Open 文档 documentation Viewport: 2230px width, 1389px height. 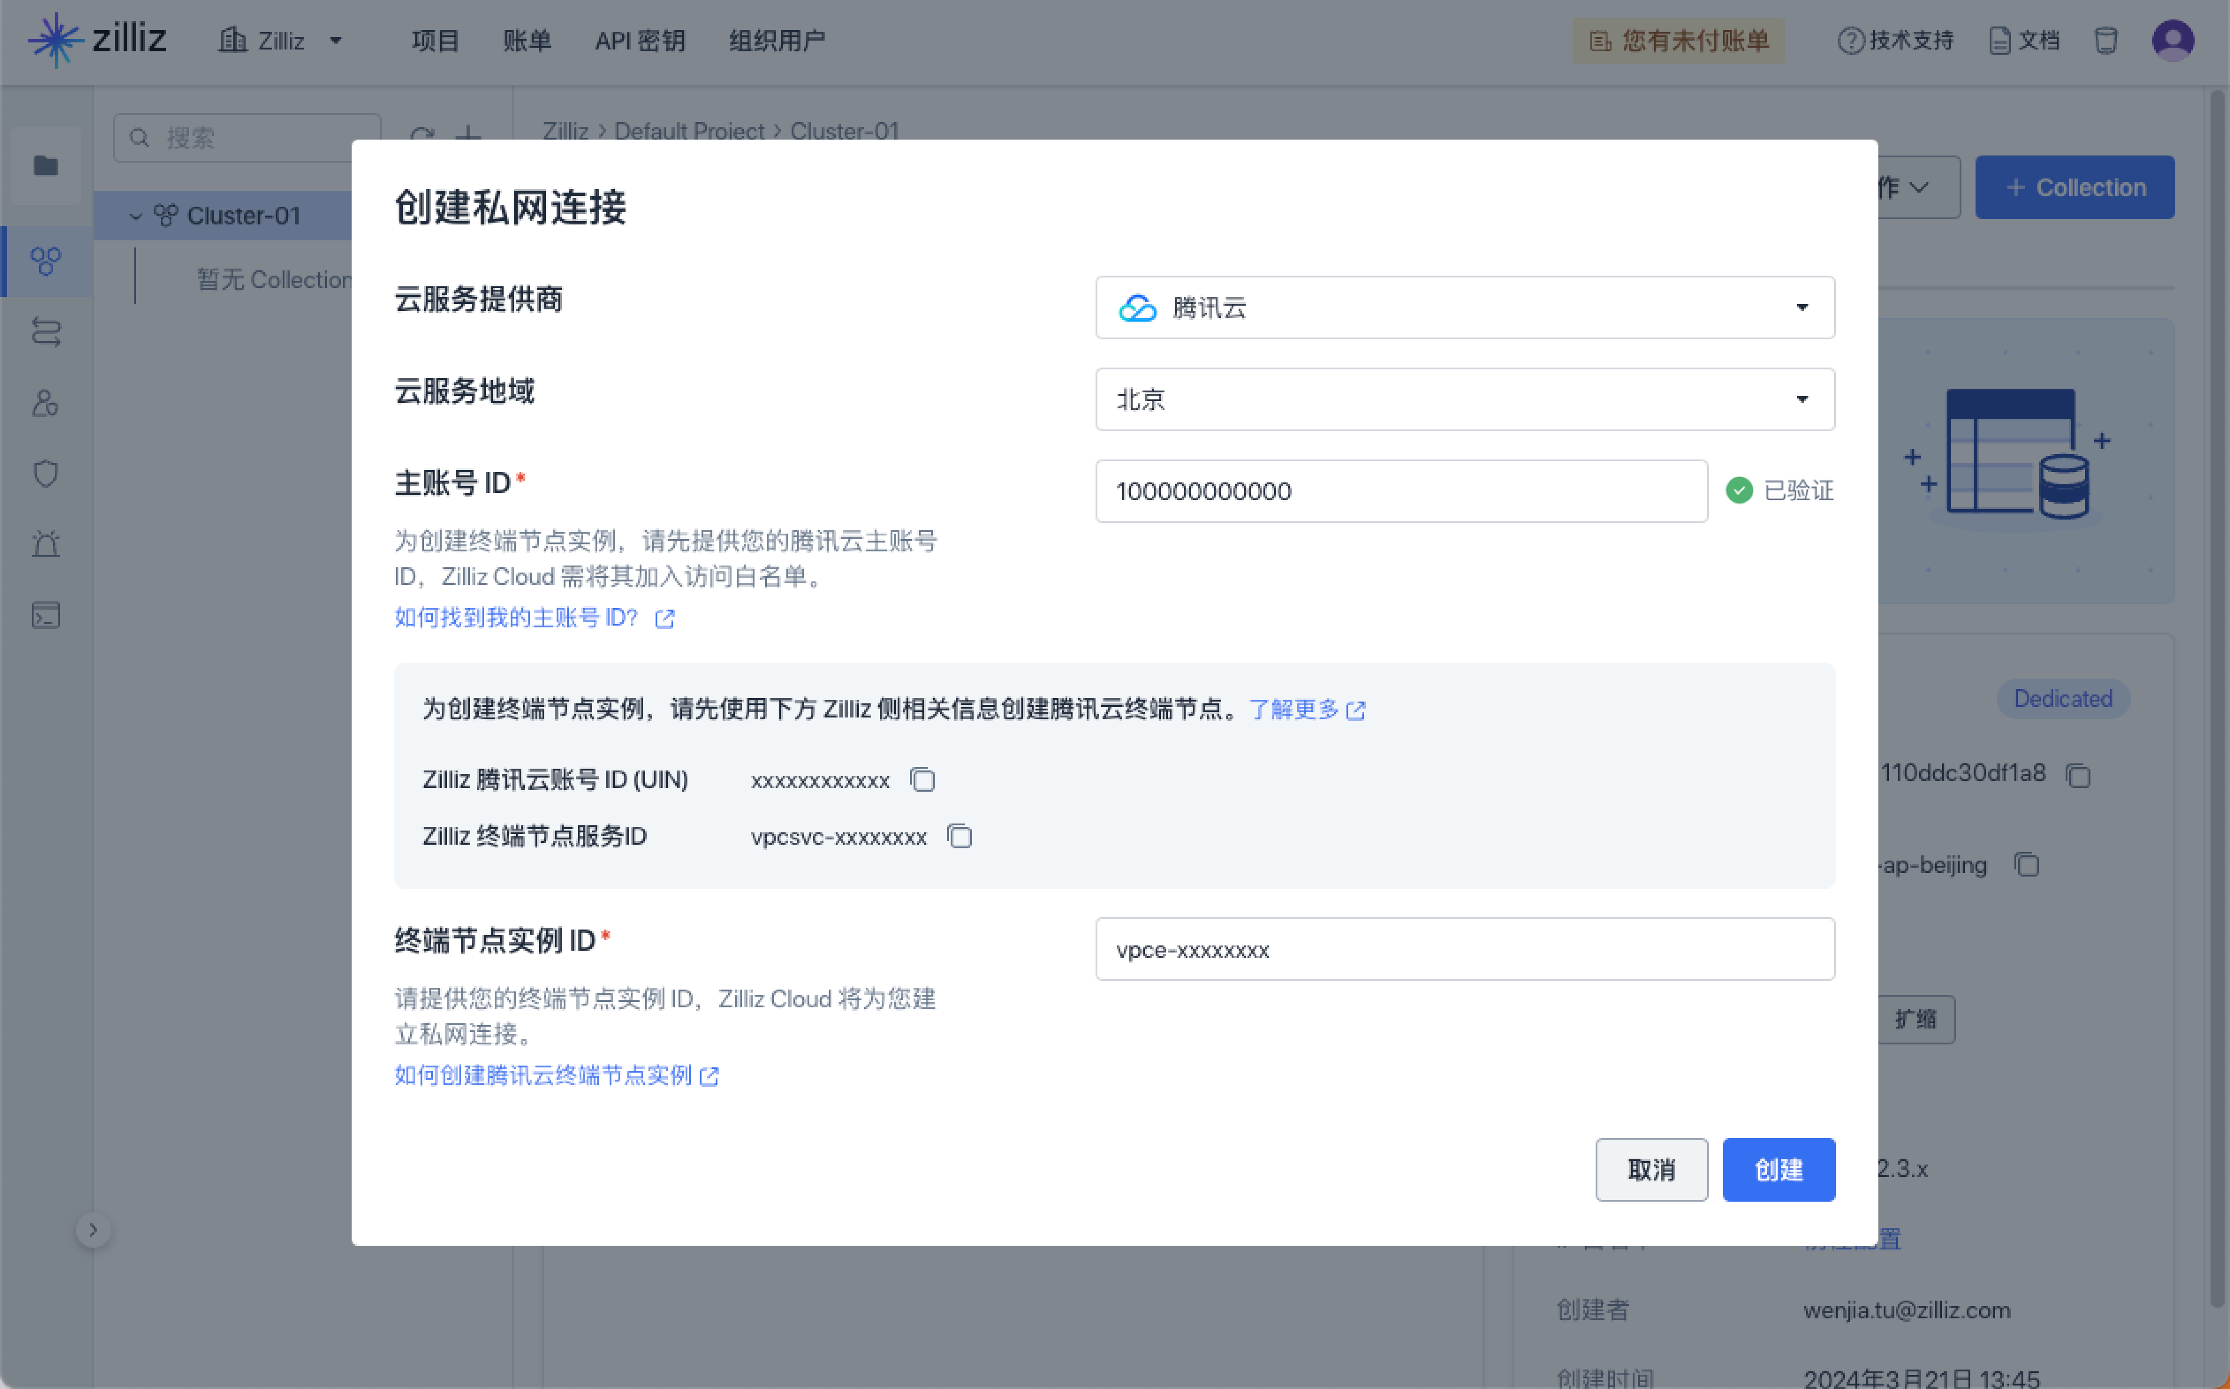(2024, 41)
